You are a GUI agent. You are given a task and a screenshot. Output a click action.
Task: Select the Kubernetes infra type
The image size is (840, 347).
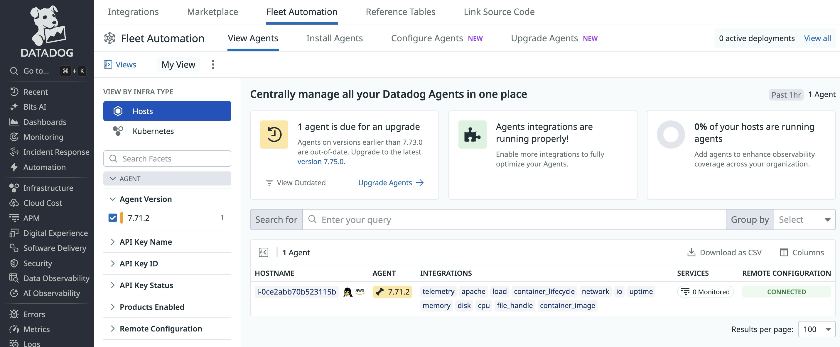click(153, 131)
